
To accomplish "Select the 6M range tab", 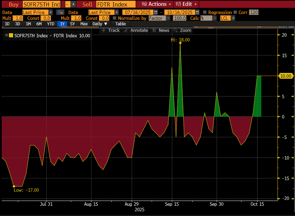I will click(x=39, y=24).
